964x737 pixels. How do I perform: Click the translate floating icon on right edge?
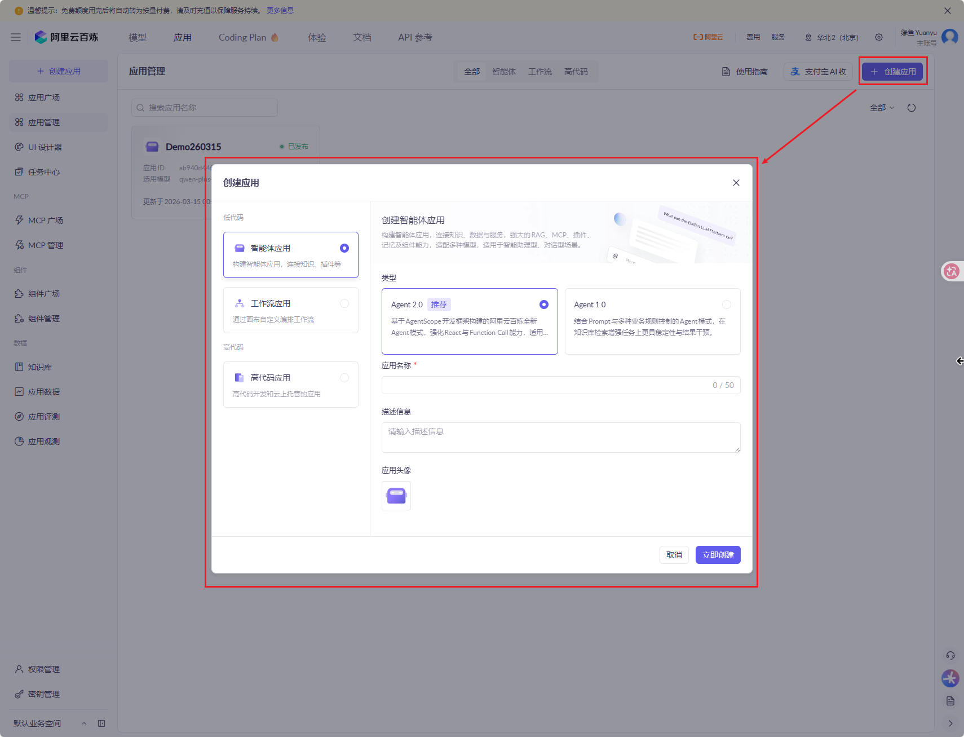point(952,271)
